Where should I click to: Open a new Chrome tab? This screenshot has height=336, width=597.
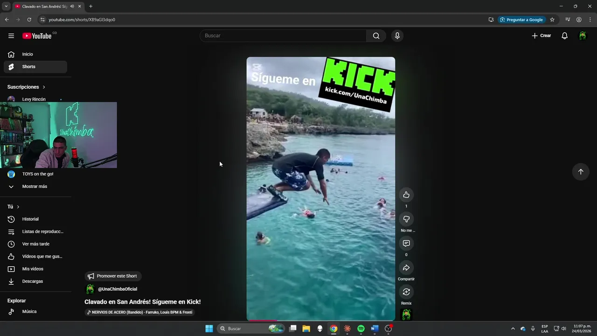(90, 7)
